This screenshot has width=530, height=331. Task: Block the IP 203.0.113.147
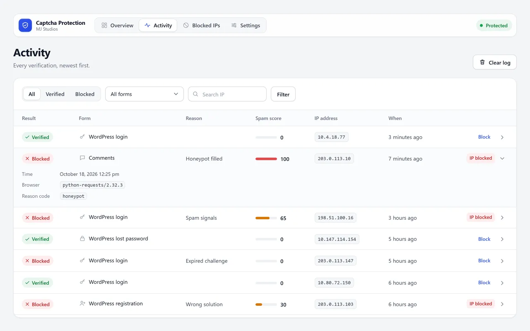tap(484, 261)
